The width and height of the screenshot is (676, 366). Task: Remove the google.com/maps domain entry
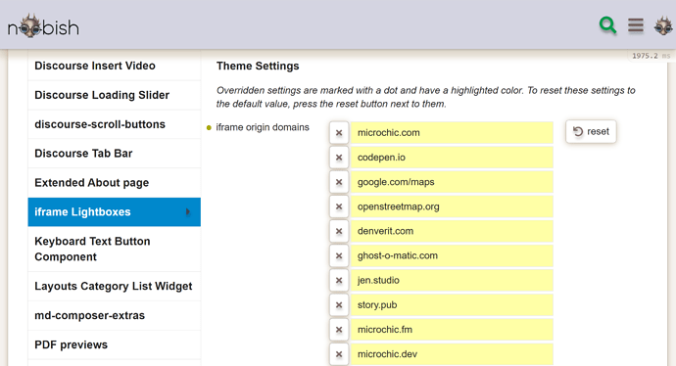(339, 182)
